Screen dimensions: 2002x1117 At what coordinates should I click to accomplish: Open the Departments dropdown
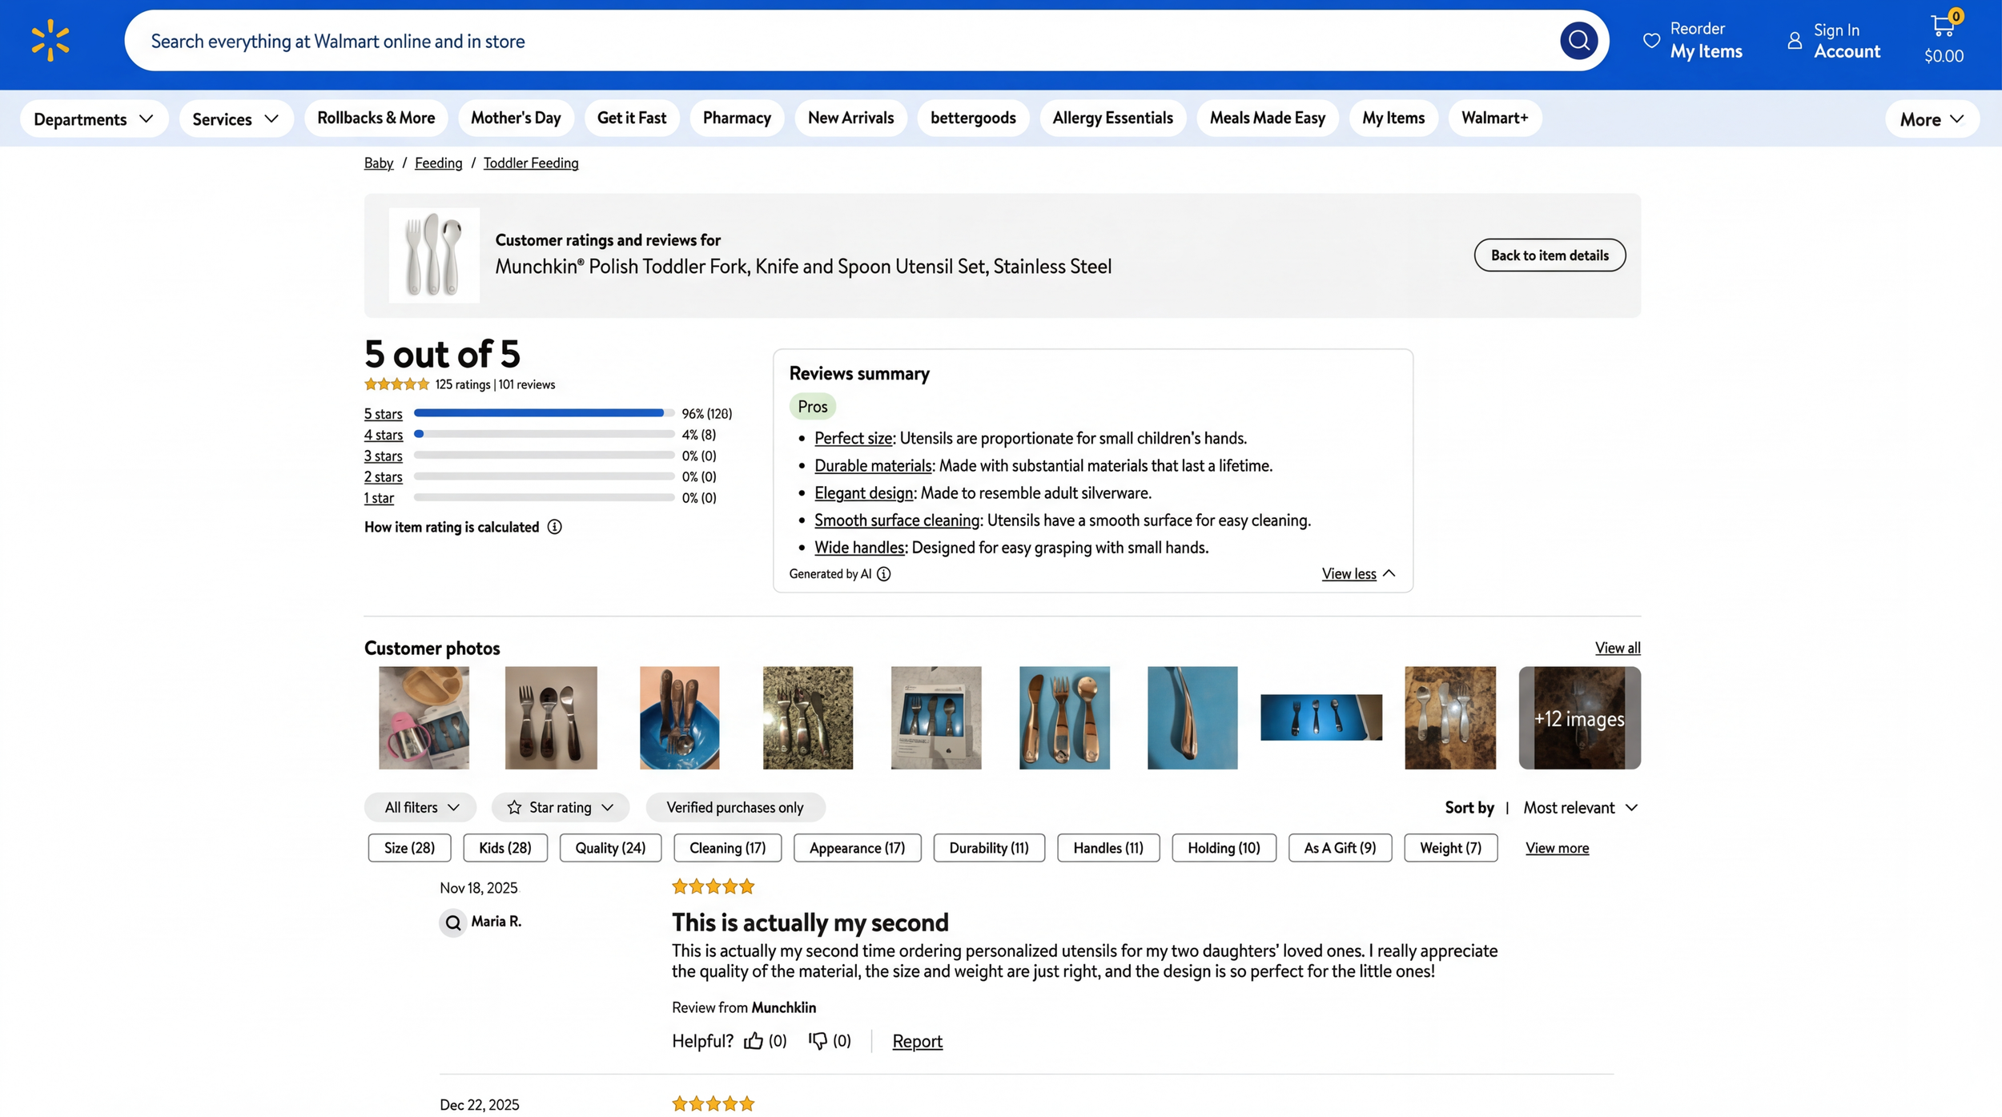(x=94, y=119)
